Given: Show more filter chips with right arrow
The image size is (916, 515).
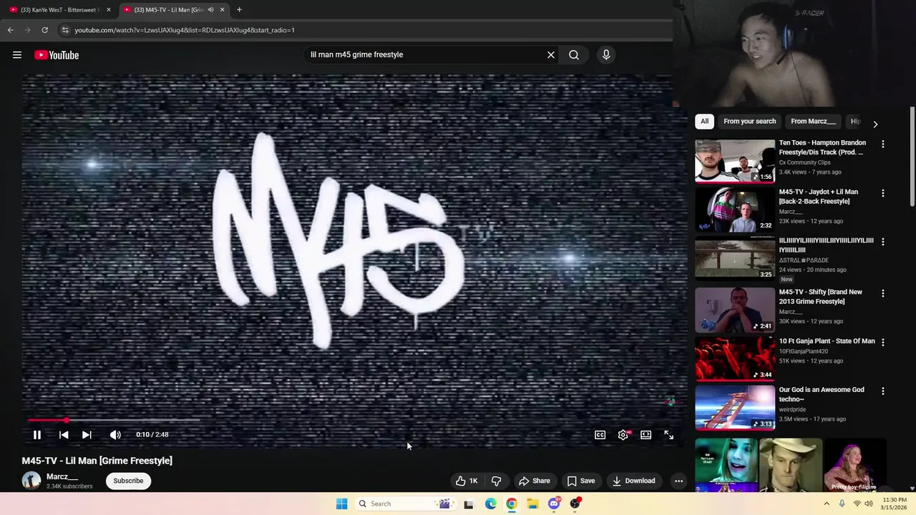Looking at the screenshot, I should pos(875,124).
